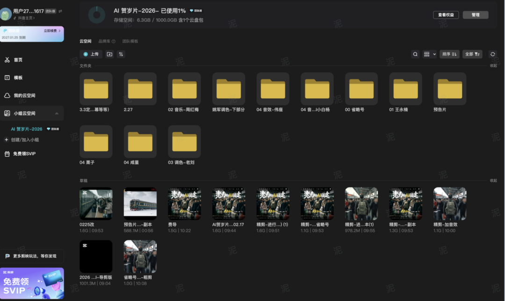Click the 管理 button
The width and height of the screenshot is (505, 301).
click(x=476, y=15)
